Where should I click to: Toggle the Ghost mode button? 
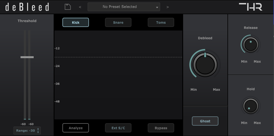[205, 121]
